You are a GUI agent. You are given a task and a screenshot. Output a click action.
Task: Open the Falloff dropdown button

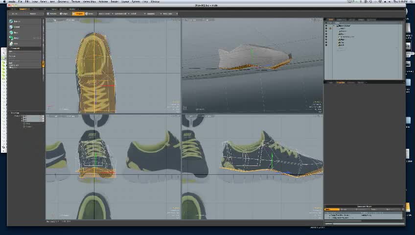(x=134, y=14)
